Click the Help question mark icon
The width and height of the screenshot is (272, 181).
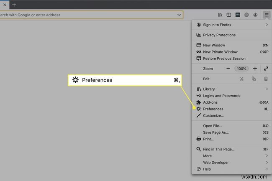[199, 169]
